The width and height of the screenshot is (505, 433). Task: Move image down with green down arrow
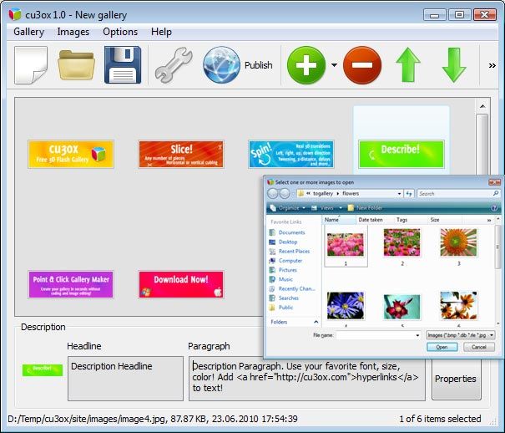click(x=454, y=65)
